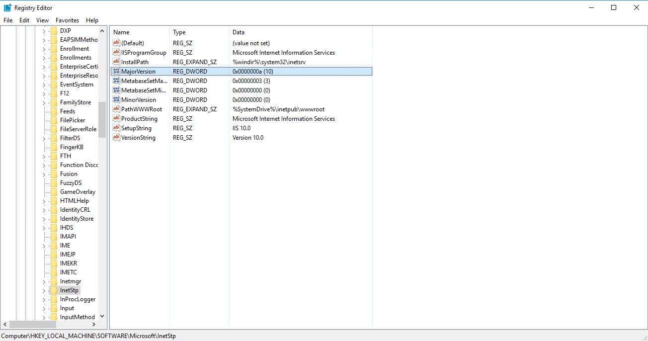Open the Help menu
Viewport: 648px width, 341px height.
pyautogui.click(x=92, y=20)
